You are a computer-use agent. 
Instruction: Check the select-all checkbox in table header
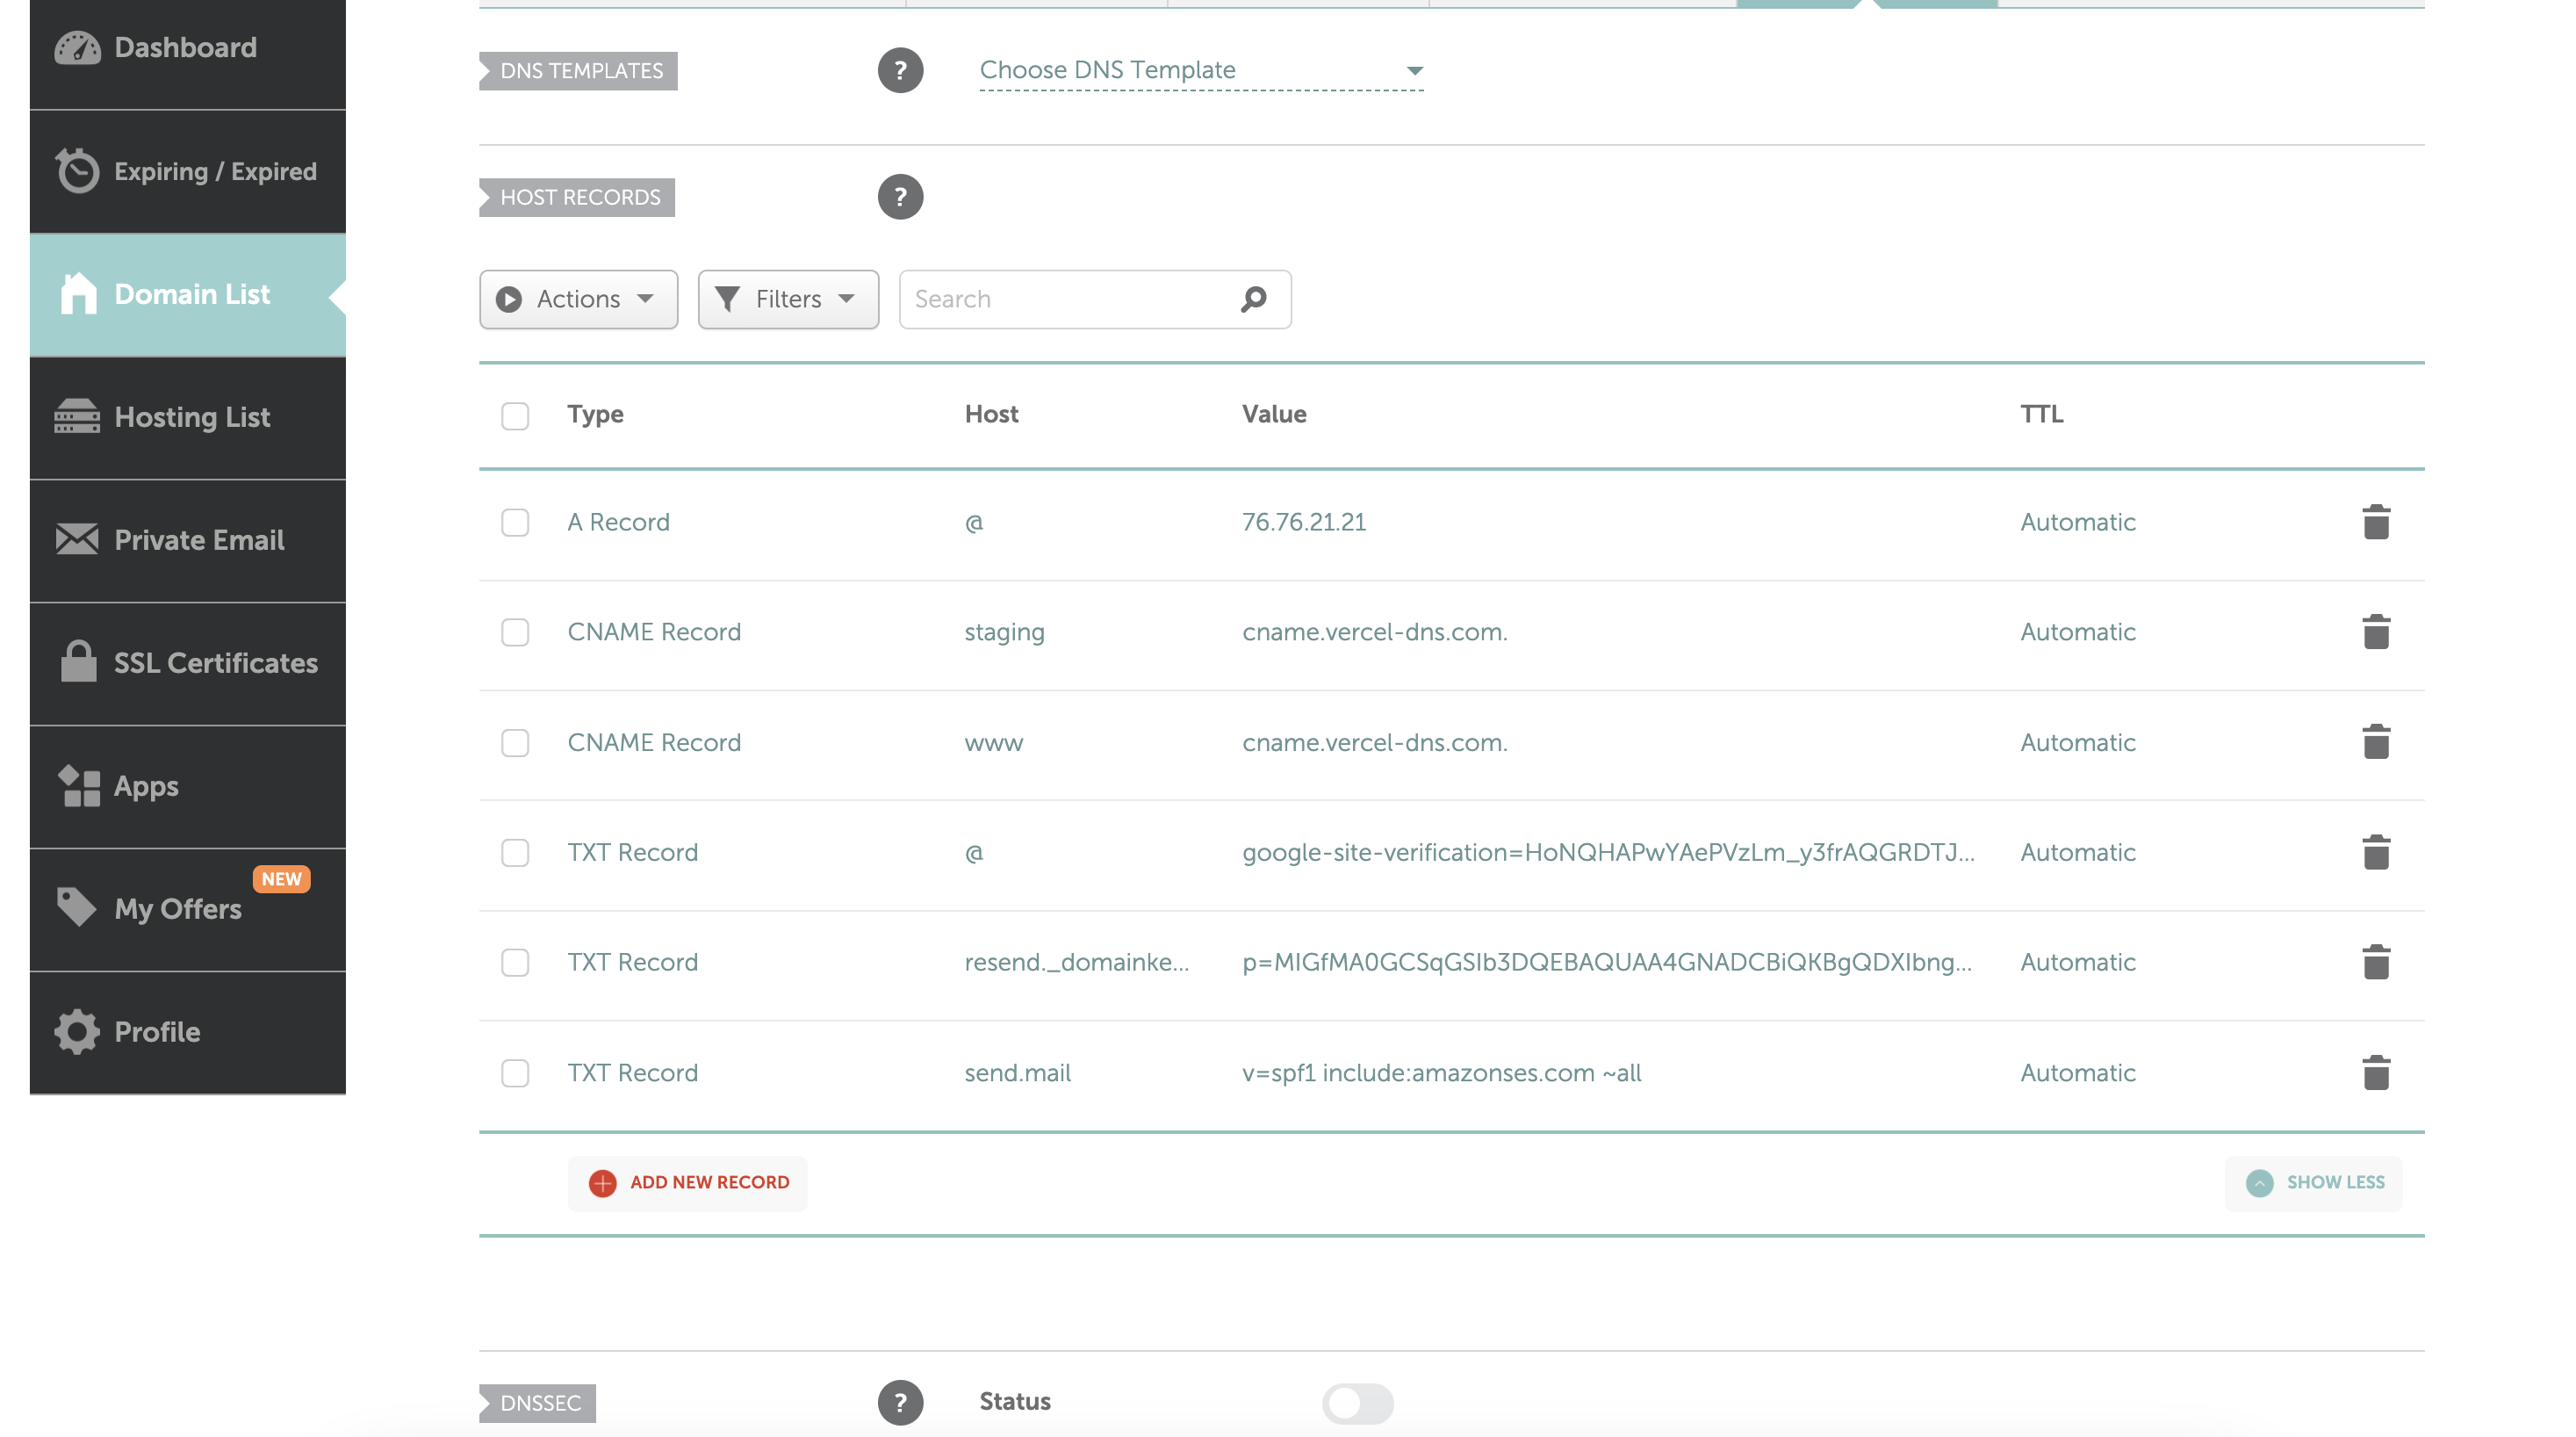515,415
